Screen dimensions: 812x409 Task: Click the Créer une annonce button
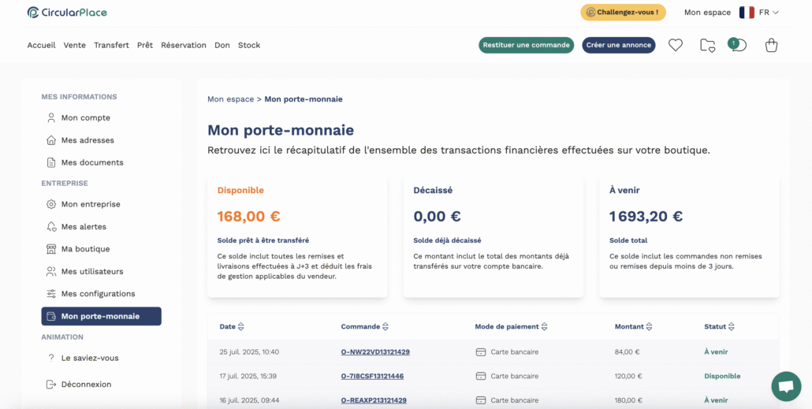[x=619, y=45]
